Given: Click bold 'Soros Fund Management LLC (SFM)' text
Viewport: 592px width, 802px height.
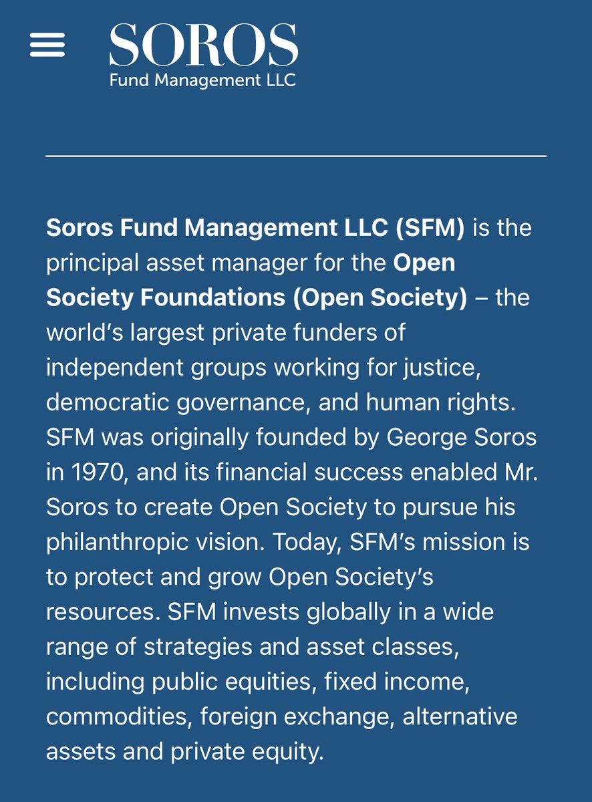Looking at the screenshot, I should pos(255,228).
